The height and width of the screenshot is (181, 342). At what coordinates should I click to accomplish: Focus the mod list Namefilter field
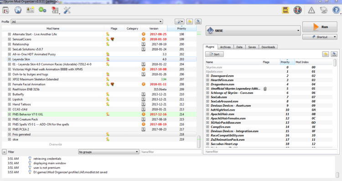point(171,152)
